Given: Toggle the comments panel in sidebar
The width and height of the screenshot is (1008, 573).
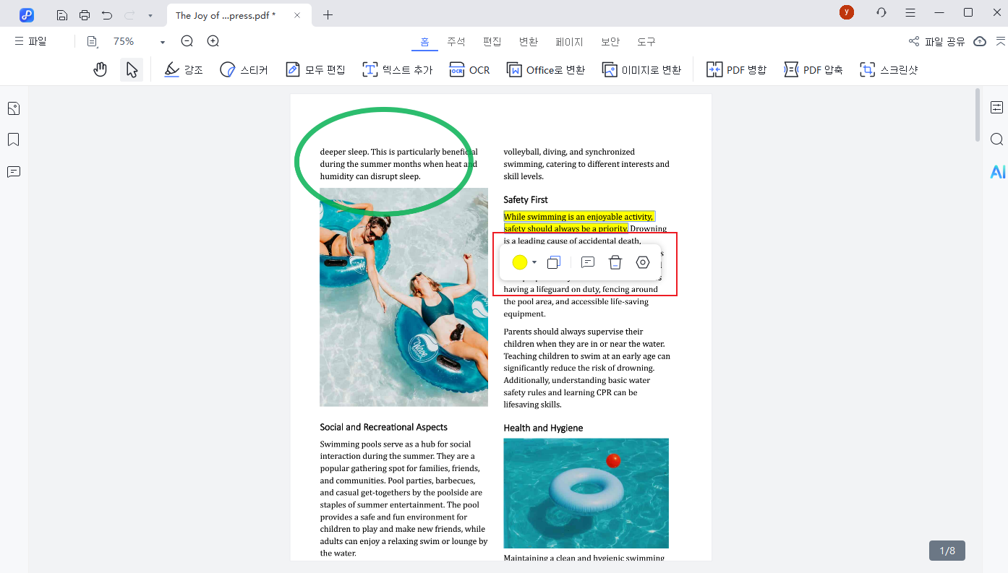Looking at the screenshot, I should click(x=13, y=172).
